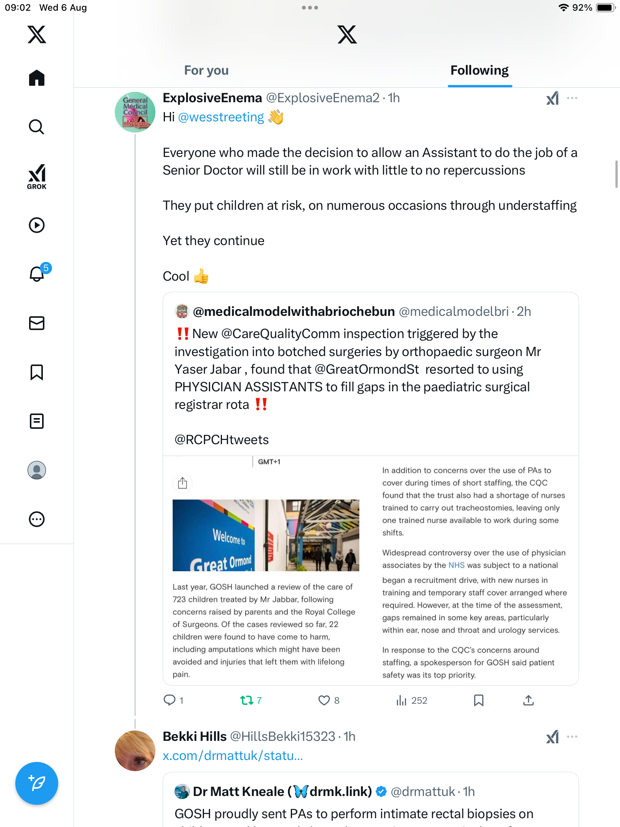
Task: Open the sidebar More menu
Action: coord(37,519)
